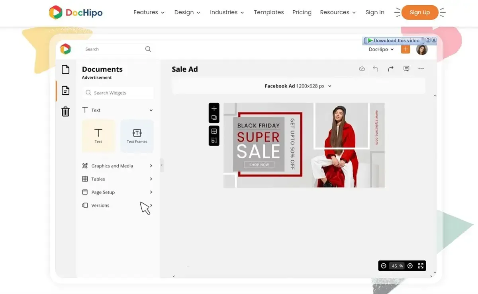Click the Search Widgets field
This screenshot has width=478, height=294.
118,93
